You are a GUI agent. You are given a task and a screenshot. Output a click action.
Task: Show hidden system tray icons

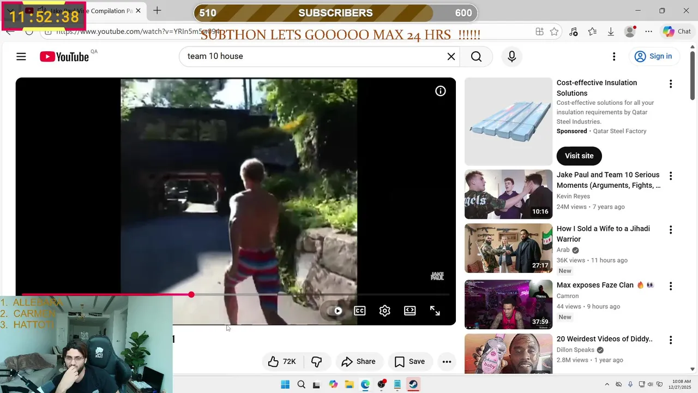607,384
